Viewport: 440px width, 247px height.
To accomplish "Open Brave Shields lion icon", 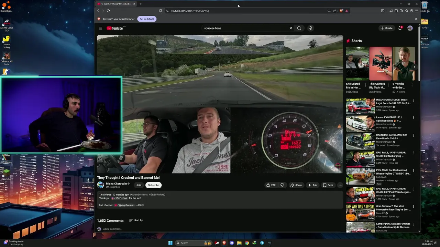I will [x=341, y=11].
